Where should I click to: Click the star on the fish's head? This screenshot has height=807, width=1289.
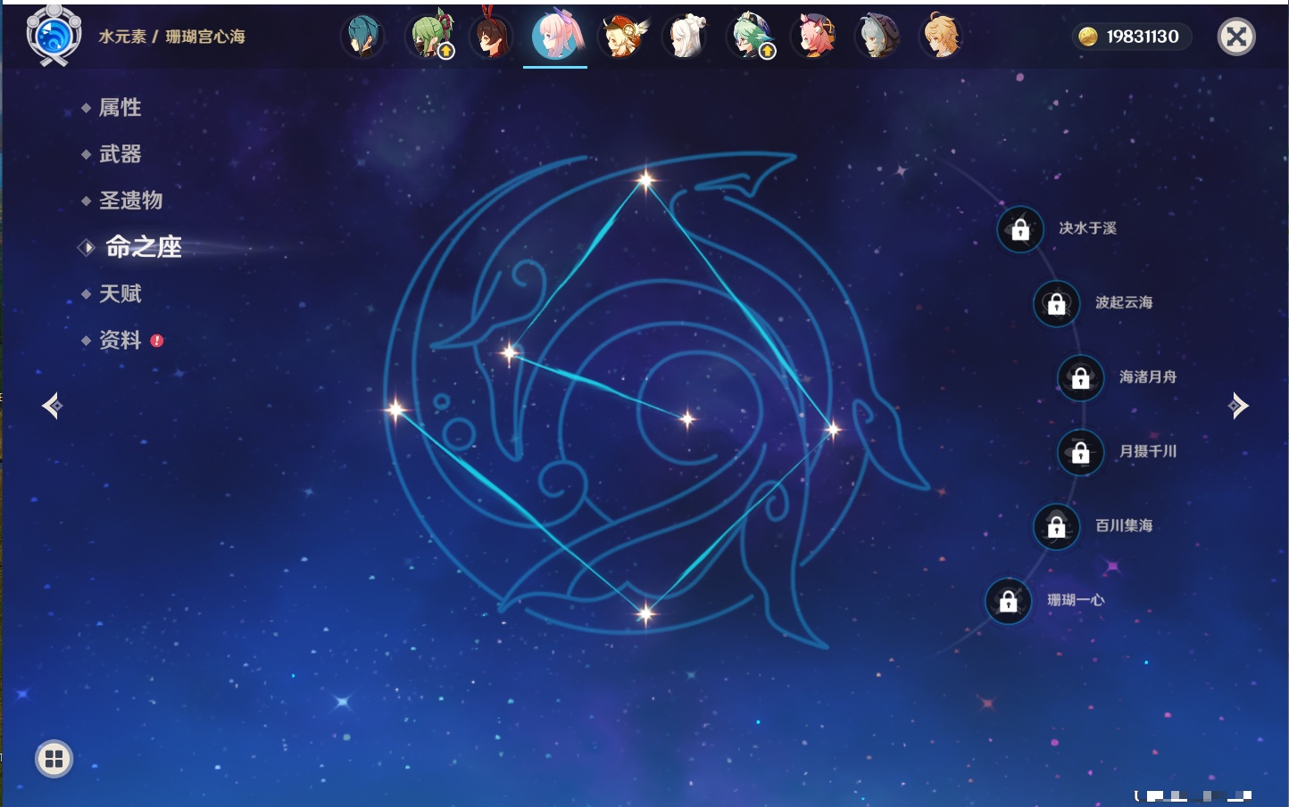(510, 353)
